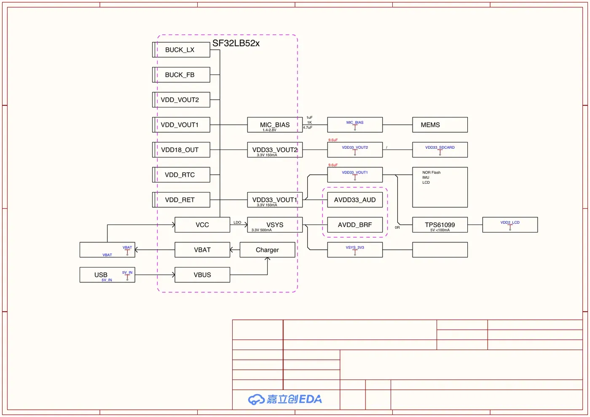Select the AVDD33_AUD block
Image resolution: width=590 pixels, height=417 pixels.
click(x=355, y=200)
